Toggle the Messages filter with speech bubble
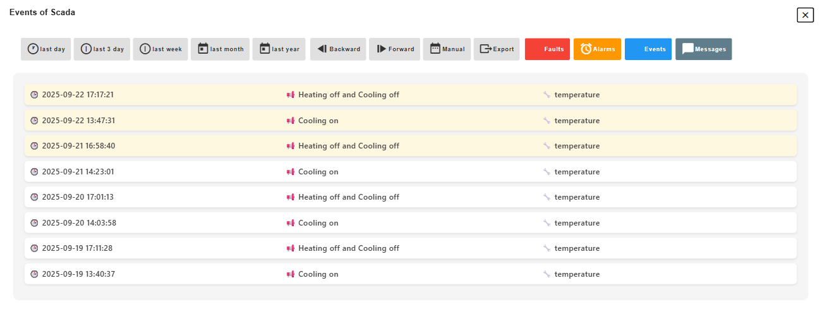Screen dimensions: 822x314 [x=704, y=49]
